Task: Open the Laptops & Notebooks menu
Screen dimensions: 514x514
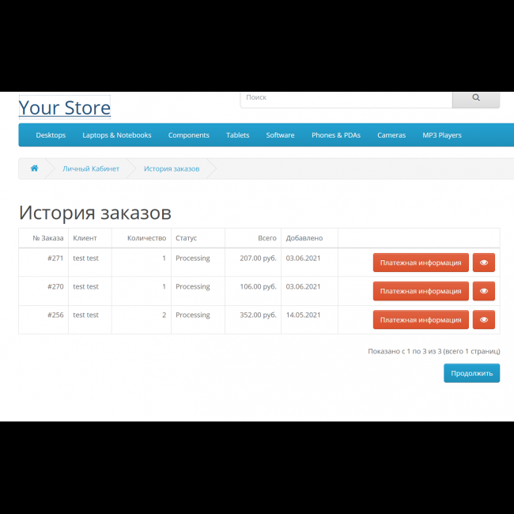Action: 117,135
